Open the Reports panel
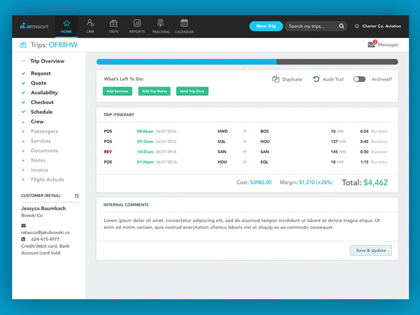 (x=136, y=25)
